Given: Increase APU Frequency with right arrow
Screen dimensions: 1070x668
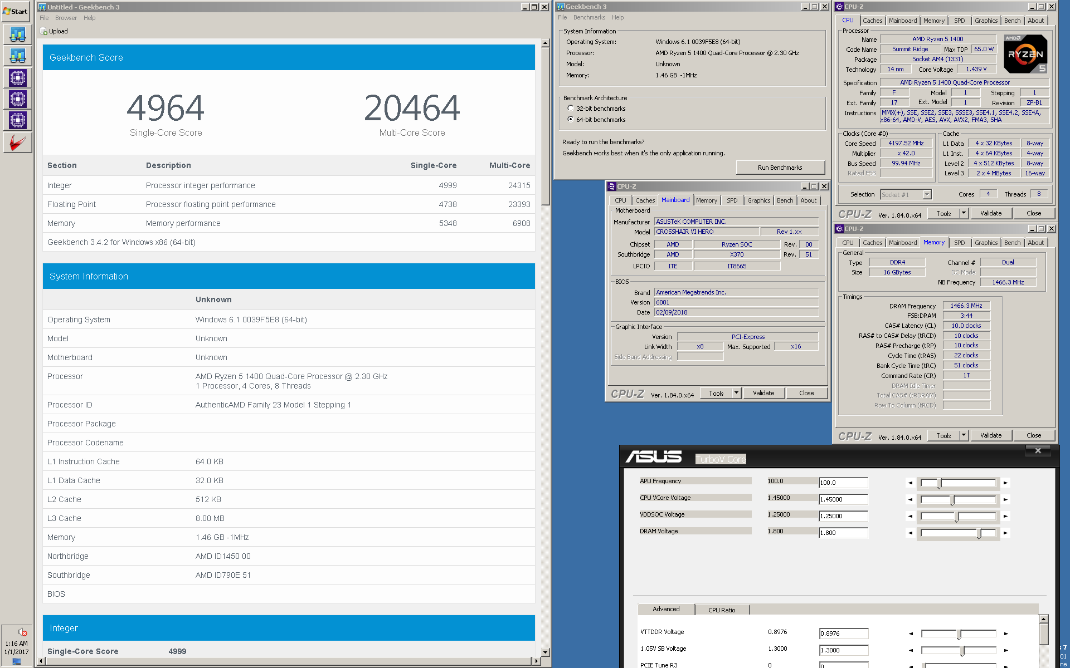Looking at the screenshot, I should [x=1005, y=483].
